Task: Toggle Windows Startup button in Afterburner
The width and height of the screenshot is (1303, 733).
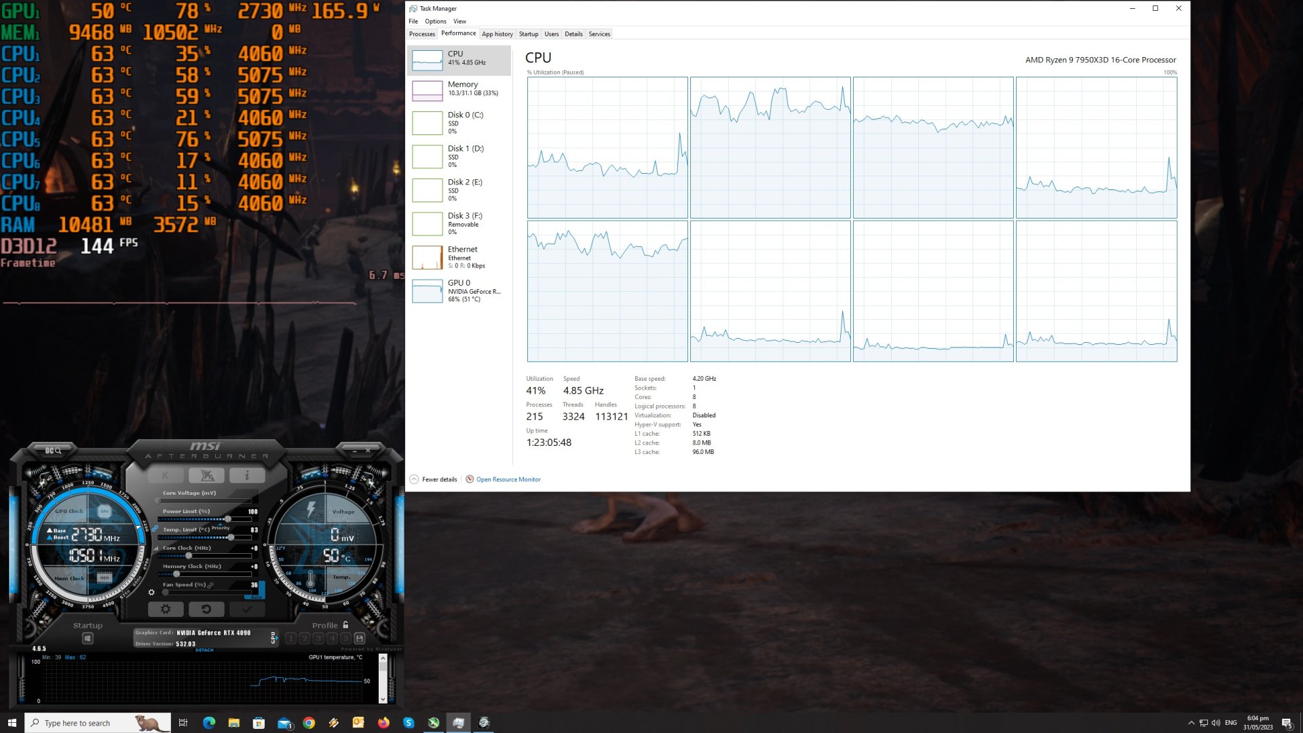Action: point(88,638)
